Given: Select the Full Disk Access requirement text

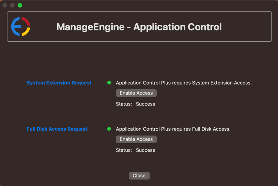Looking at the screenshot, I should [x=173, y=129].
